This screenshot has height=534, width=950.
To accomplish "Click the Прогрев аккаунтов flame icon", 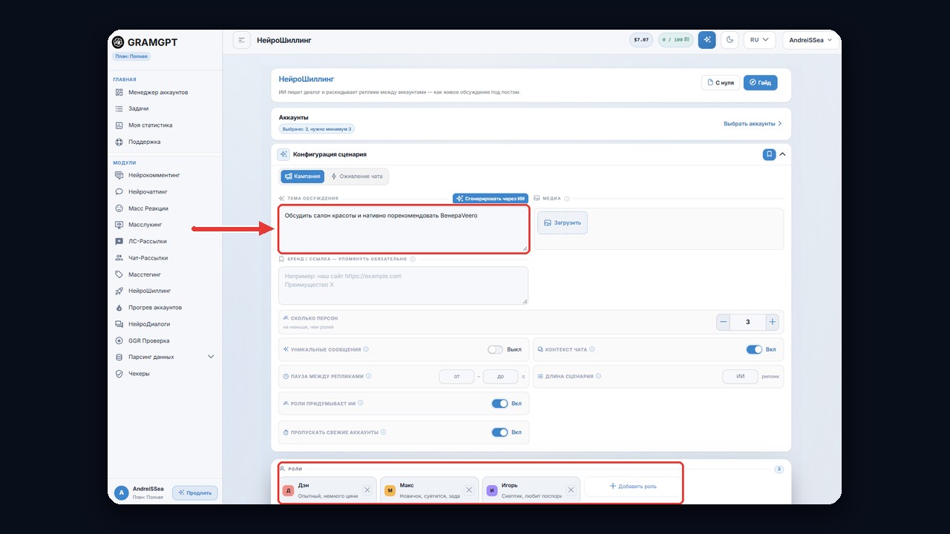I will point(119,308).
